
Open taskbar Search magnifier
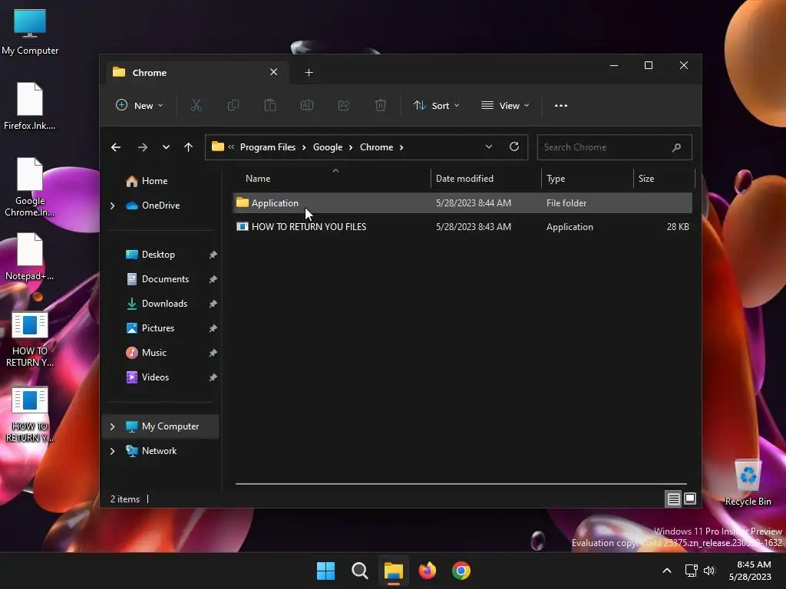click(359, 571)
